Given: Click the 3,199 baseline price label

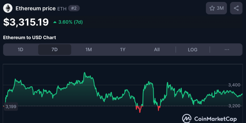Looking at the screenshot, I should coord(11,107).
